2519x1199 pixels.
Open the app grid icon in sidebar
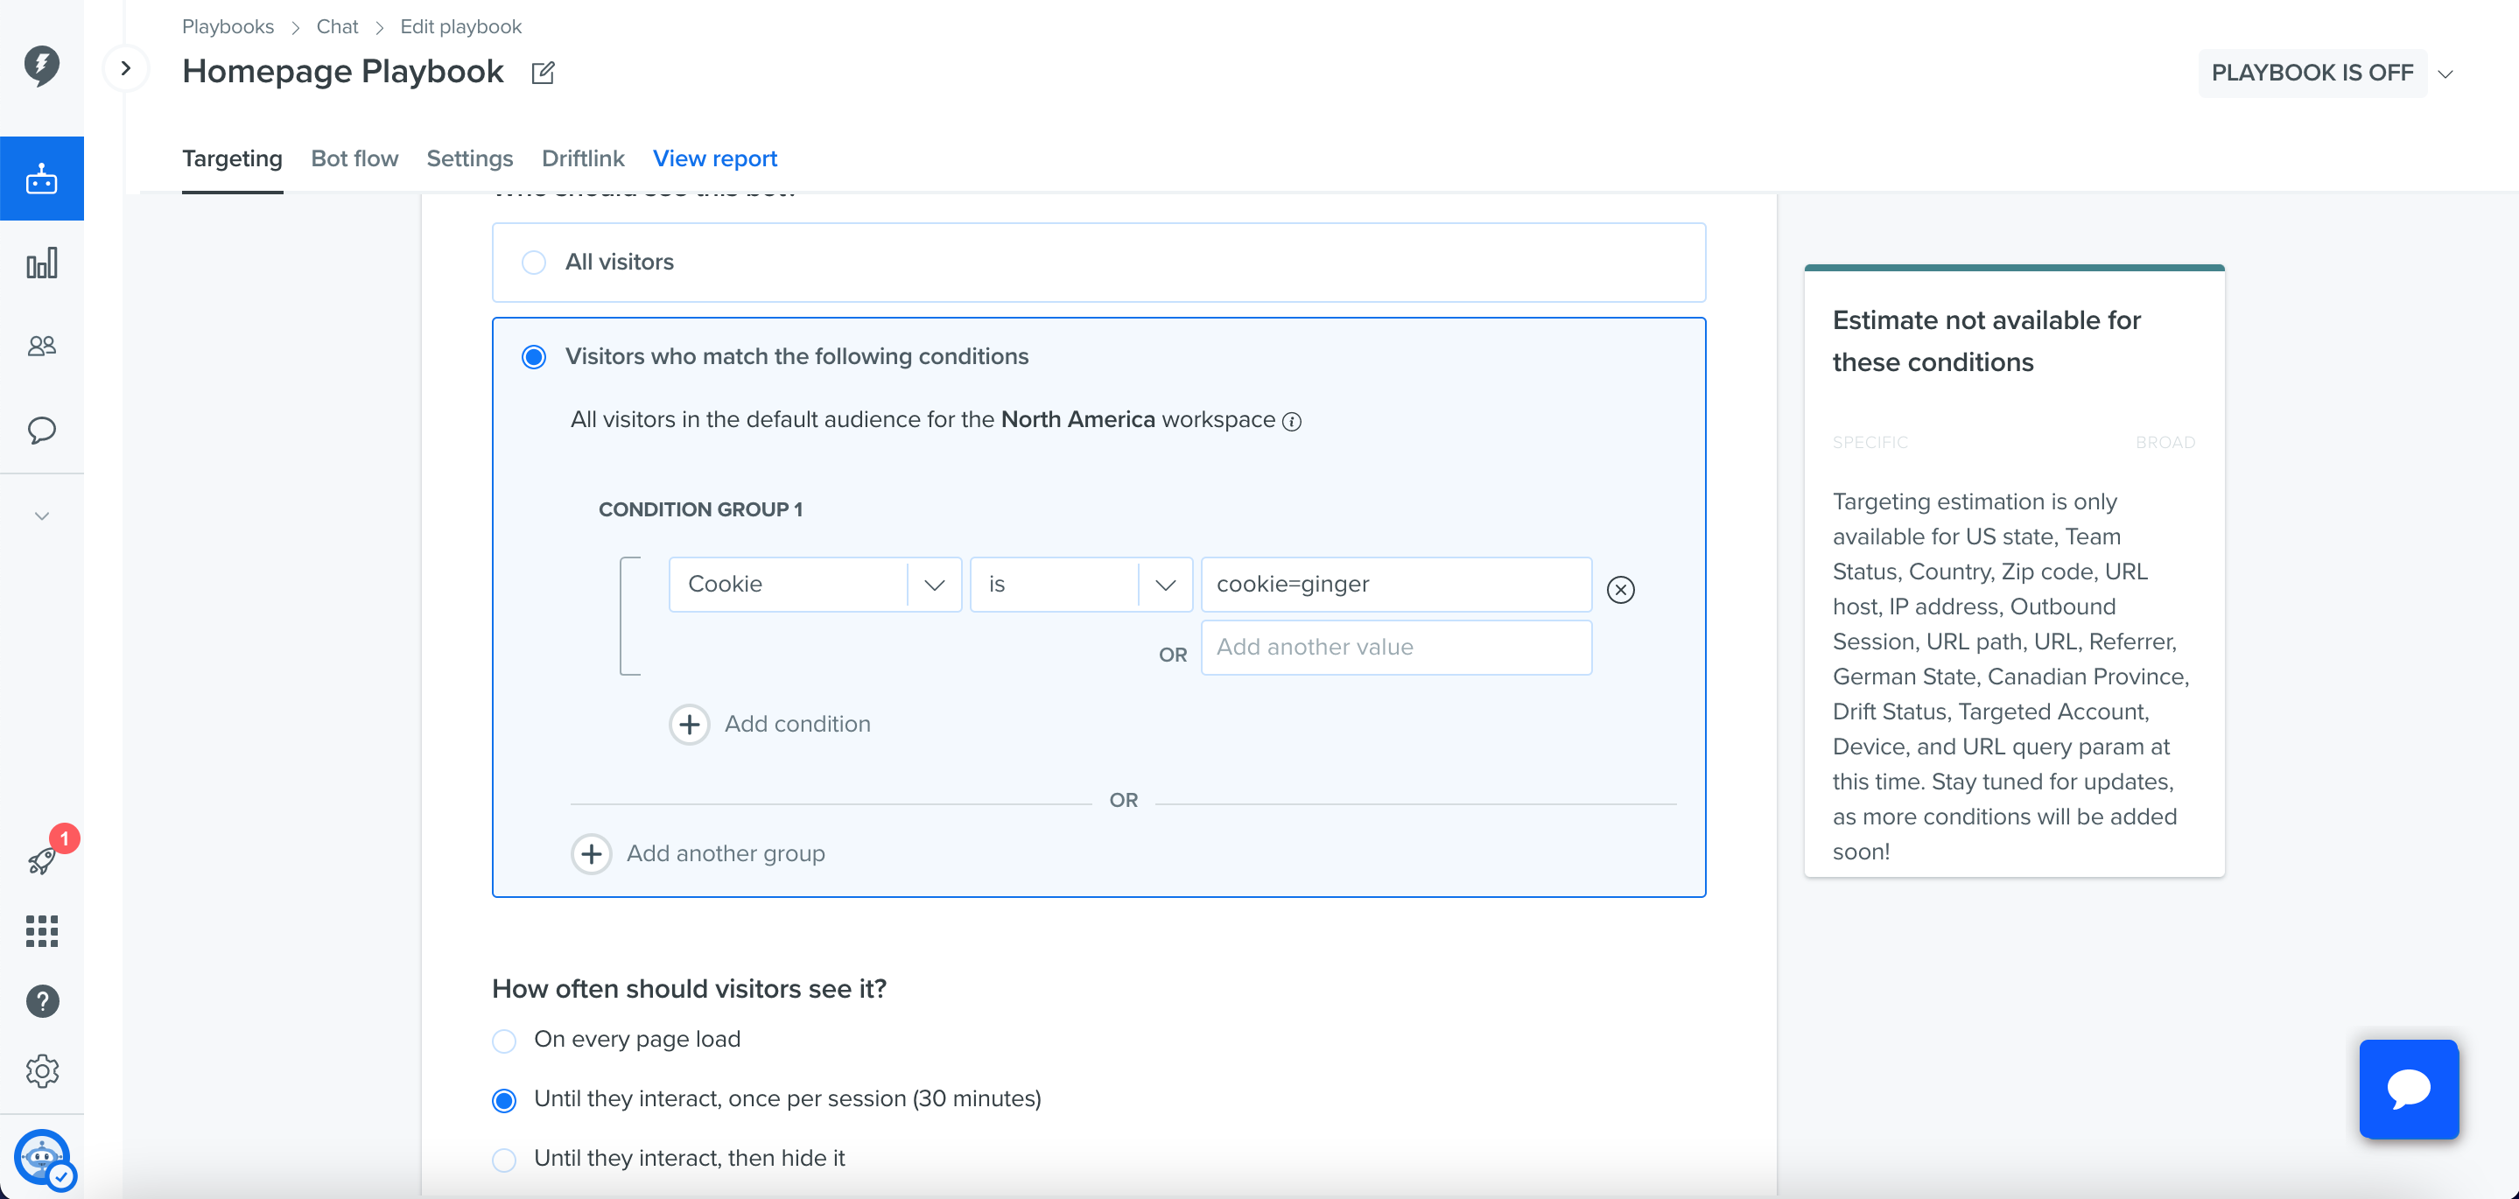click(x=41, y=931)
